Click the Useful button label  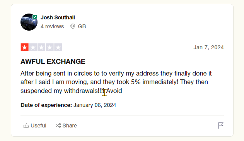(38, 126)
